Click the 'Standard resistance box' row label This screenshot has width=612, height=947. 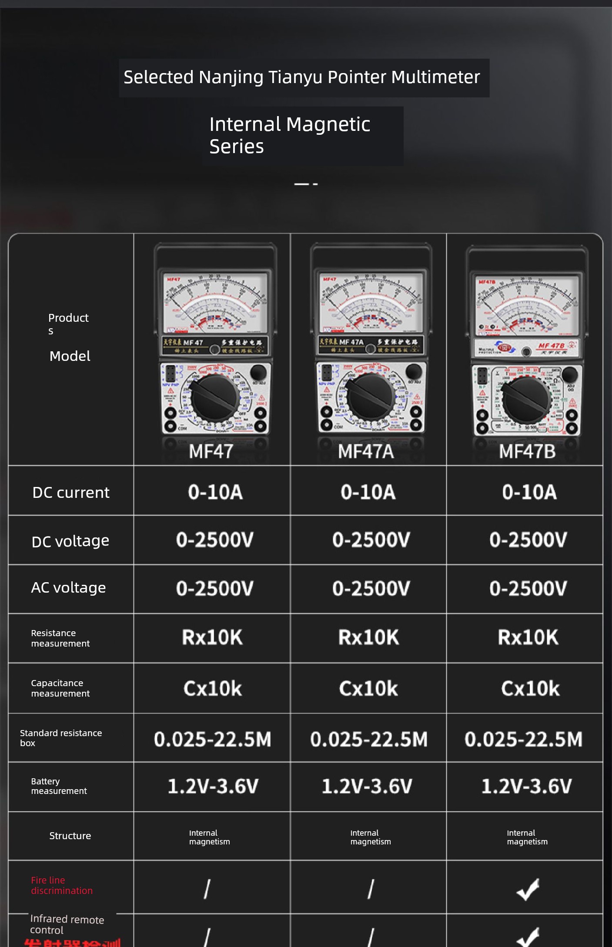pyautogui.click(x=61, y=738)
